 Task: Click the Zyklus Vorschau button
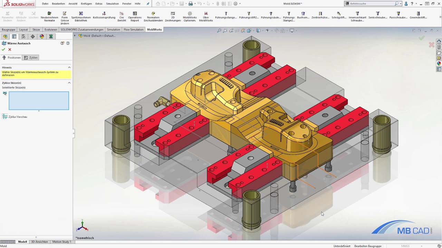[15, 117]
